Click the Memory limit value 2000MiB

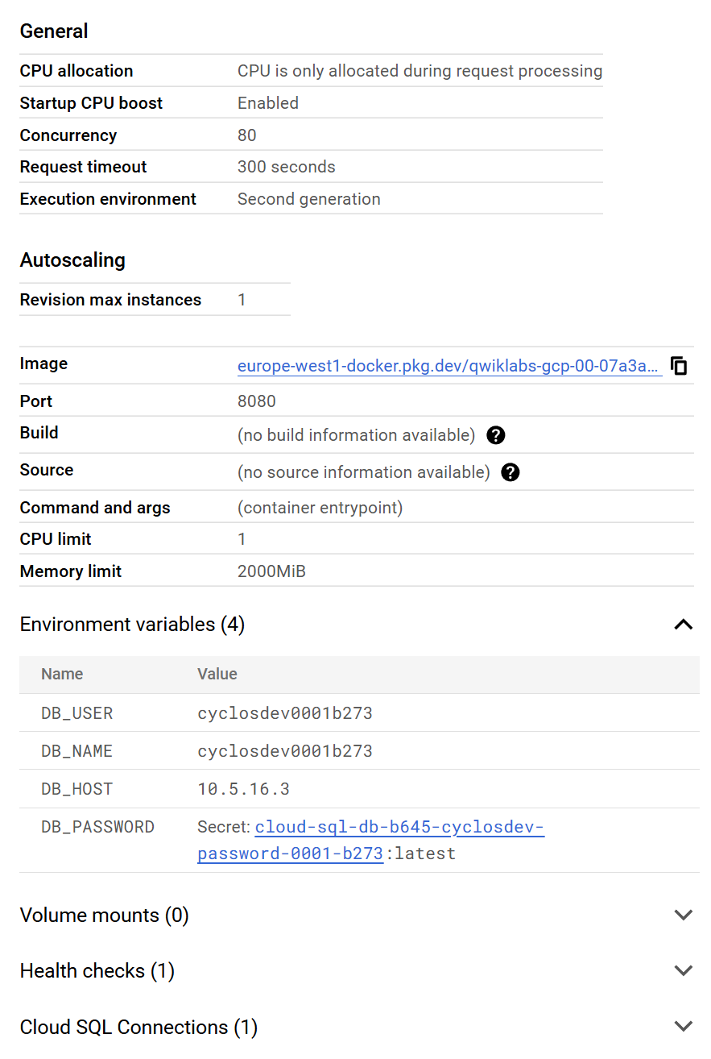point(271,571)
